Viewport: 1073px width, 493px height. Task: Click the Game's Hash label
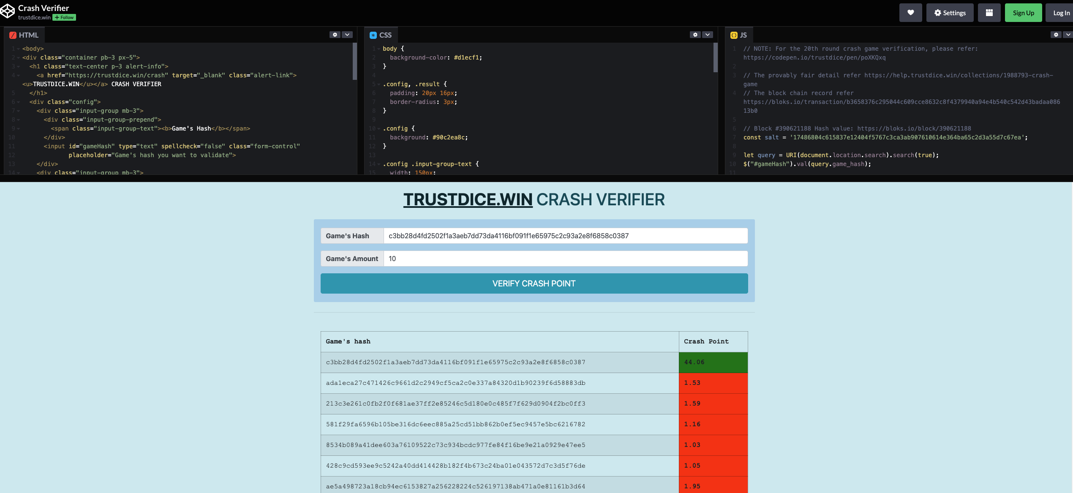click(352, 236)
